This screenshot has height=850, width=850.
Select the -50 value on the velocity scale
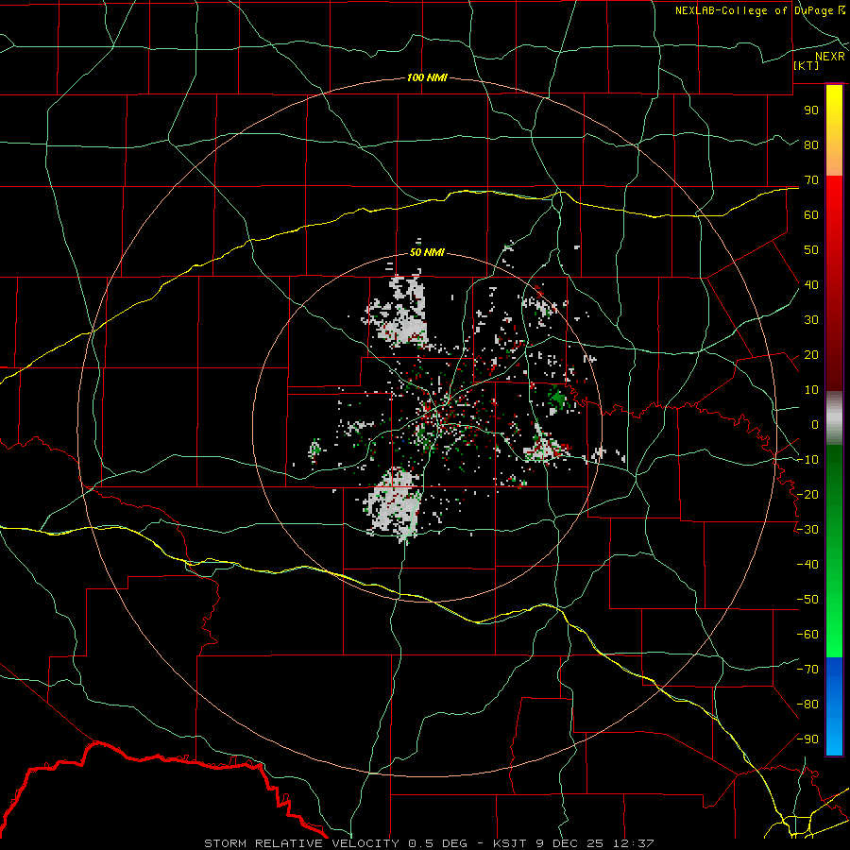tap(807, 600)
